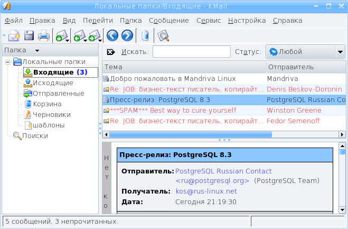Screen dimensions: 348x229
Task: Open the Справка menu
Action: coord(287,21)
